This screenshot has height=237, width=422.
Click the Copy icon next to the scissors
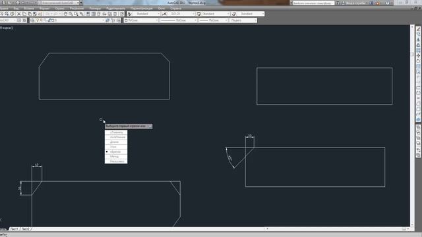pyautogui.click(x=24, y=14)
